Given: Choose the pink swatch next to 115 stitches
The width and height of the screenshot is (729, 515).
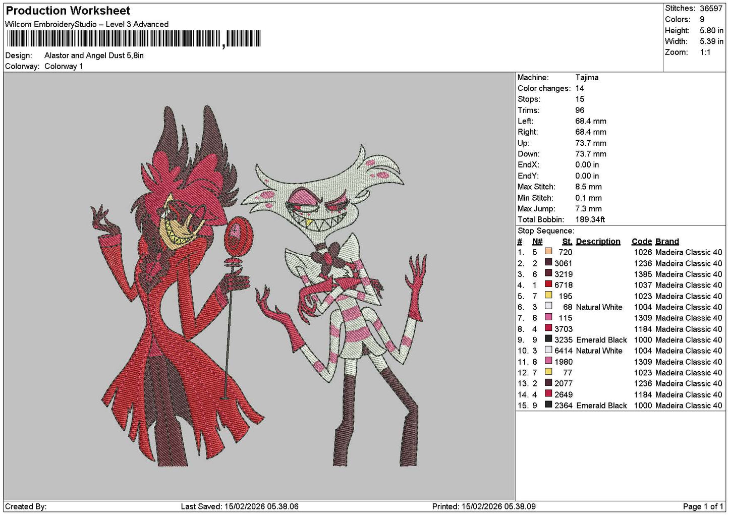Looking at the screenshot, I should coord(548,317).
